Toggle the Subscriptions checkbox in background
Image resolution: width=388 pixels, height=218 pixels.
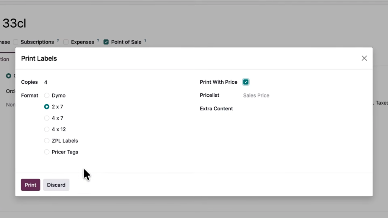pyautogui.click(x=16, y=42)
